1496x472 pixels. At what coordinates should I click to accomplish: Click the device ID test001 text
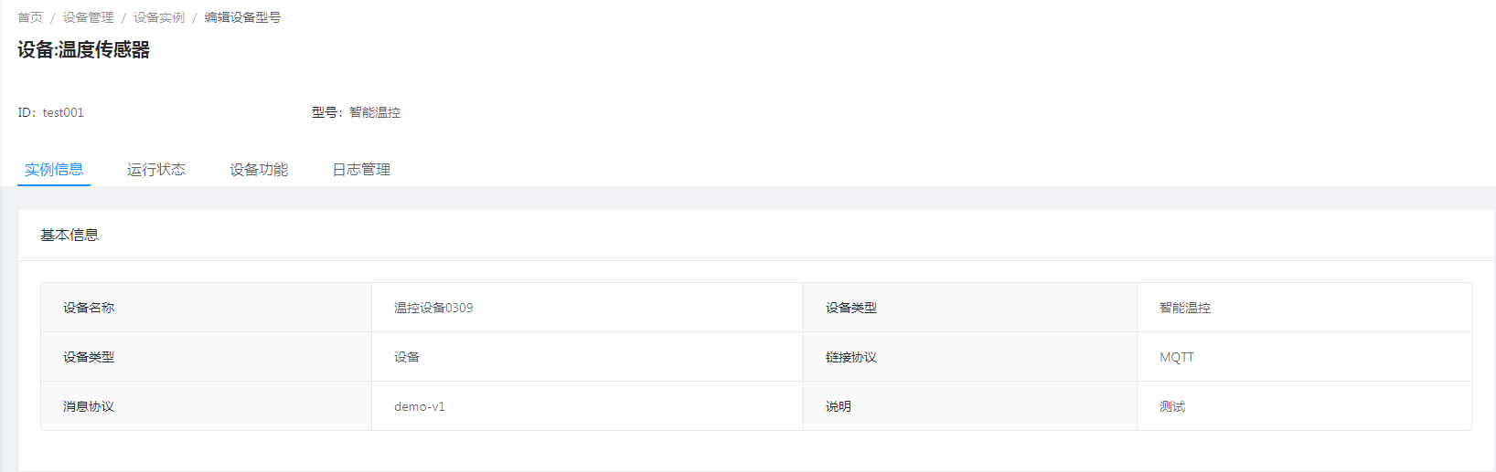[63, 112]
